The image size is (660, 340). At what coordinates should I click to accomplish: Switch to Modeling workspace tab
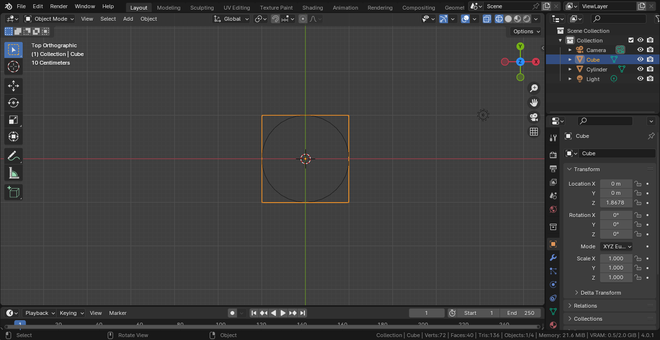click(x=169, y=8)
